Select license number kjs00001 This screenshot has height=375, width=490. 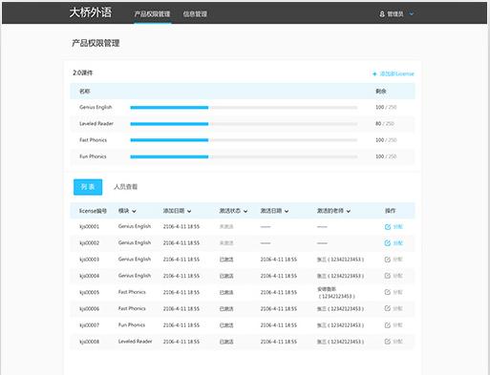(90, 227)
